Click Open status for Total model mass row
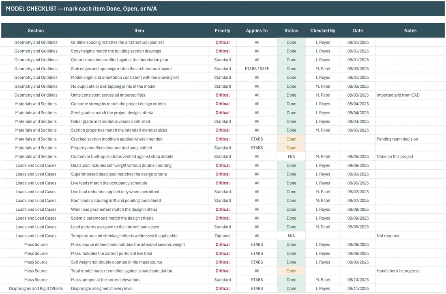The height and width of the screenshot is (294, 446). click(x=291, y=271)
